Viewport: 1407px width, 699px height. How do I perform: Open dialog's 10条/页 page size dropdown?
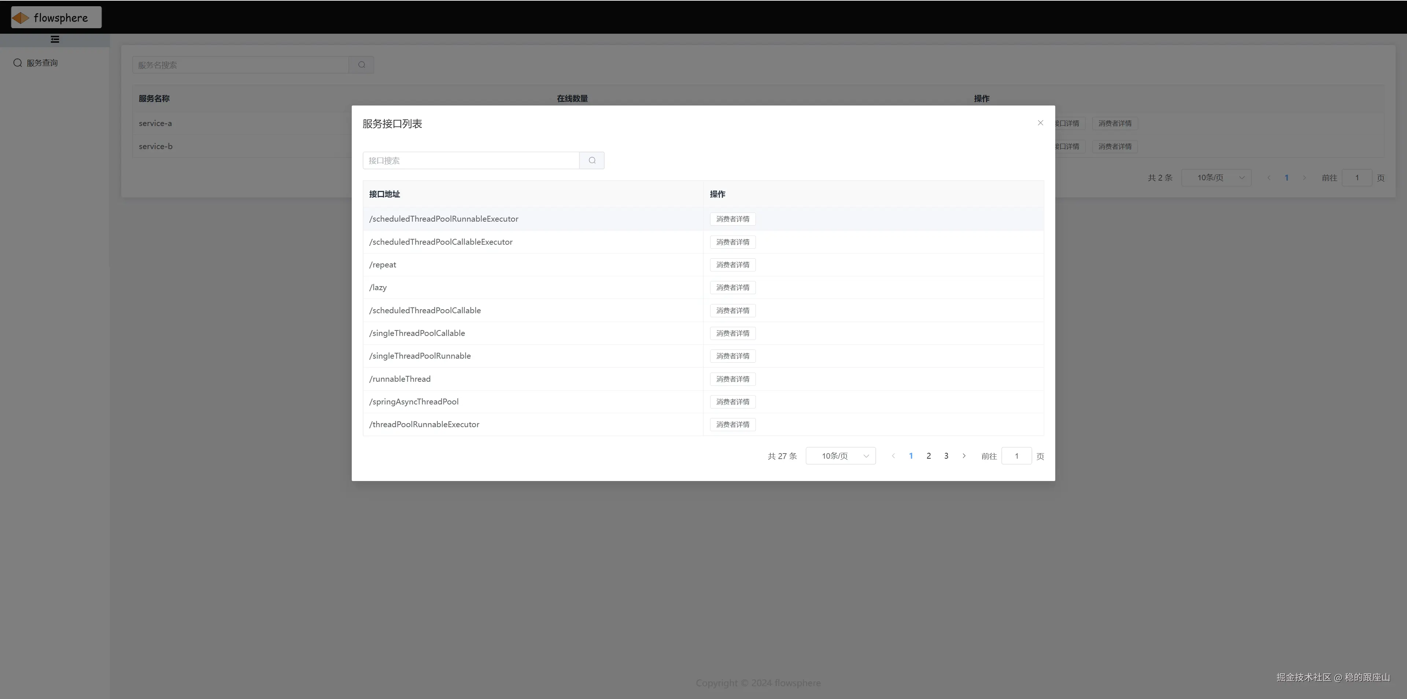[x=841, y=456]
